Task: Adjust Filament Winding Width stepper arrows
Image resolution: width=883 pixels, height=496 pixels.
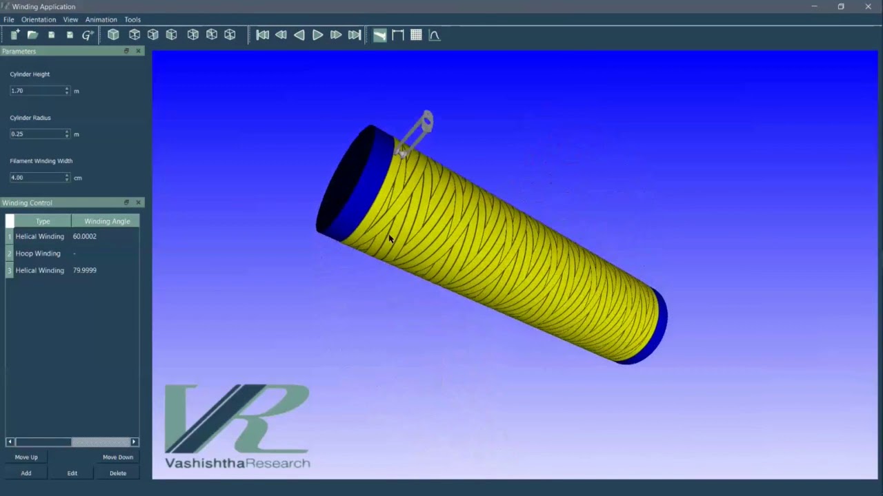Action: [x=67, y=177]
